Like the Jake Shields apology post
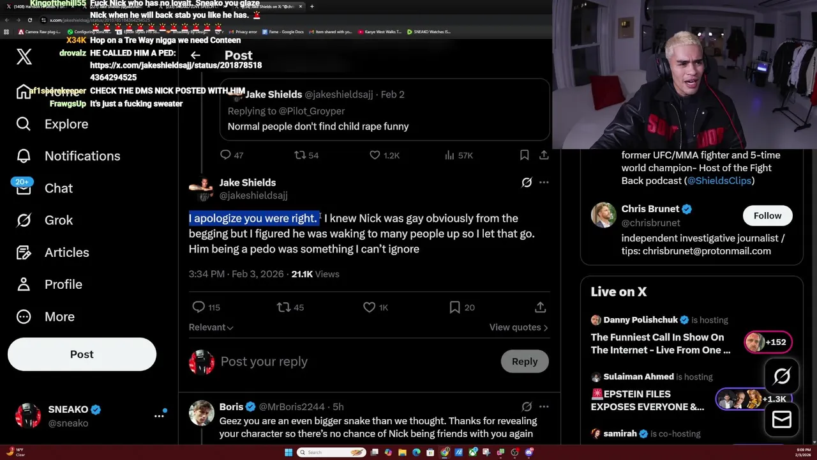This screenshot has height=460, width=817. click(x=370, y=307)
